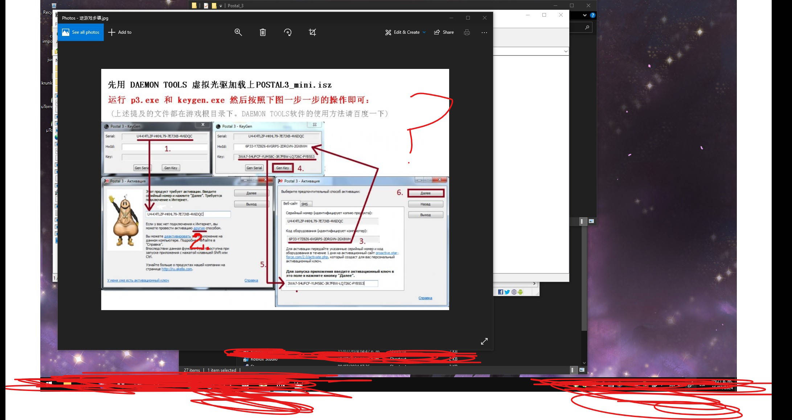The image size is (792, 420).
Task: Click Share in Photos toolbar
Action: pos(444,32)
